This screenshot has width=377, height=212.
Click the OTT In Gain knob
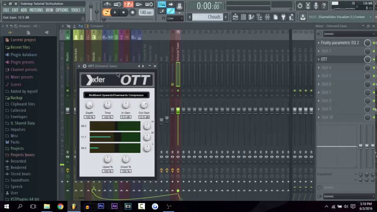(126, 105)
